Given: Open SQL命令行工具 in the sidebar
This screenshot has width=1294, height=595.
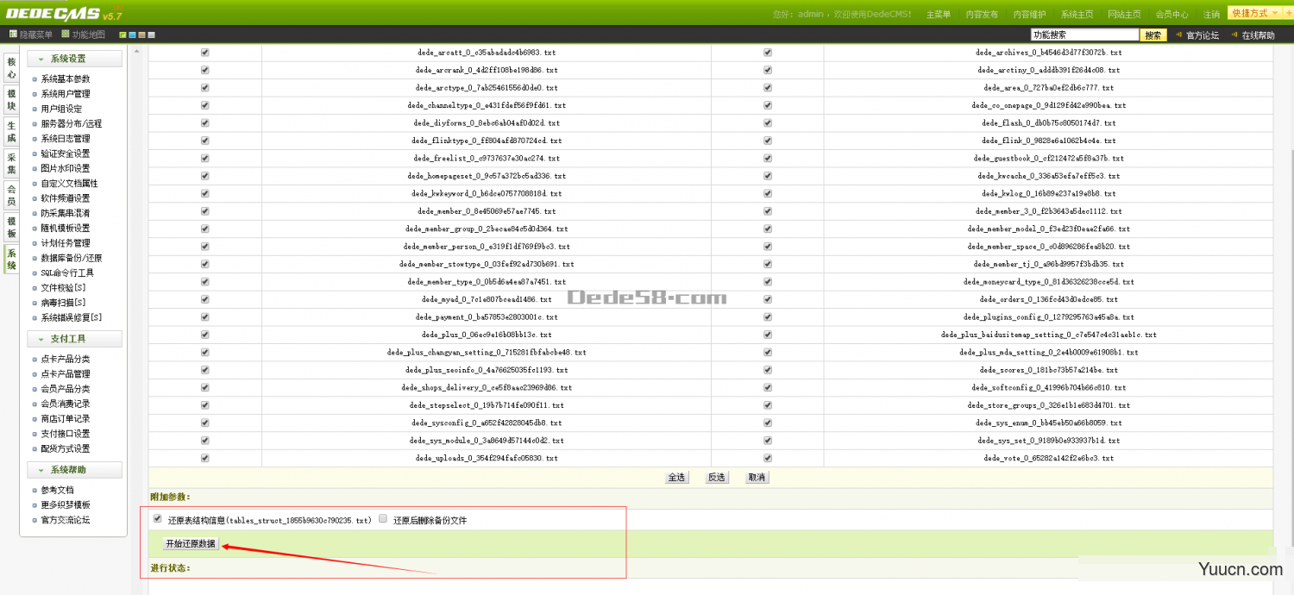Looking at the screenshot, I should (x=67, y=272).
